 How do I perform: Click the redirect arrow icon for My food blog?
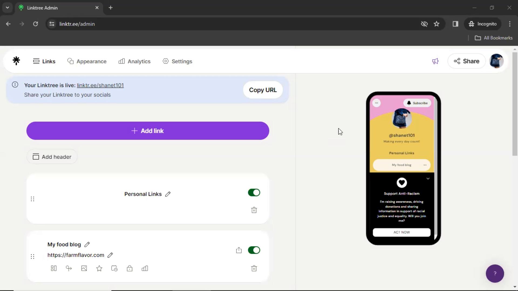[69, 269]
